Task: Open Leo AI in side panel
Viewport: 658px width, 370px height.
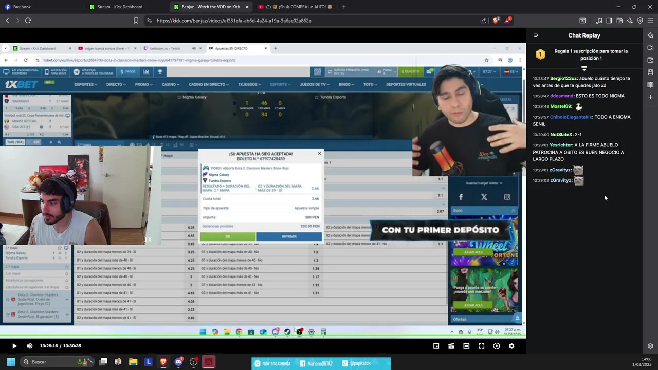Action: click(x=650, y=35)
